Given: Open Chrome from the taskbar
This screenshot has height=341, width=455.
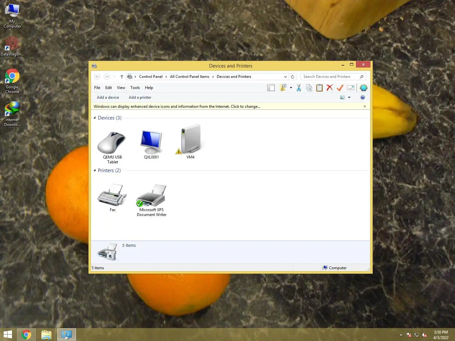Looking at the screenshot, I should tap(26, 335).
